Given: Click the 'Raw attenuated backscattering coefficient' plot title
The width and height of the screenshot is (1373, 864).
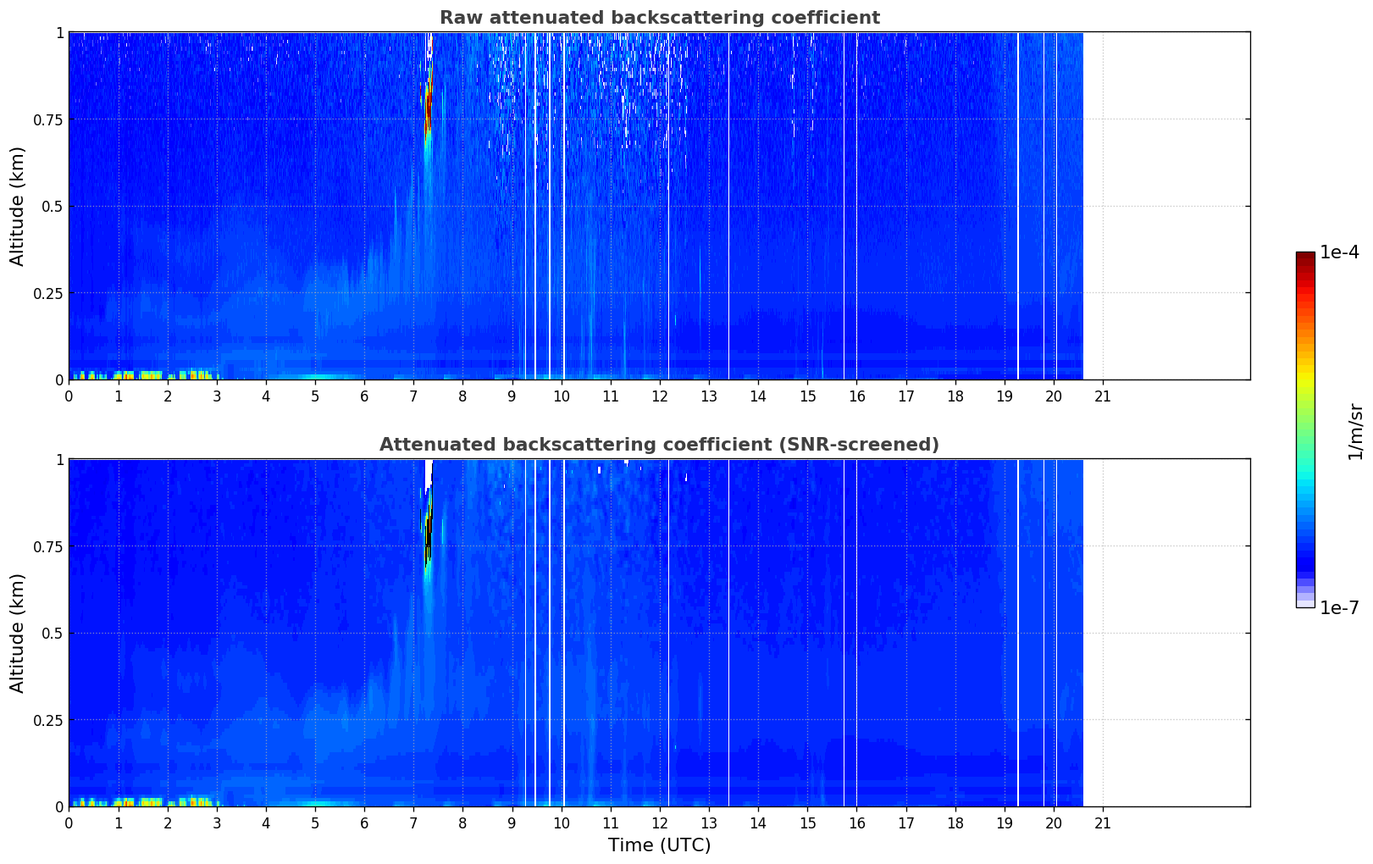Looking at the screenshot, I should pos(659,18).
